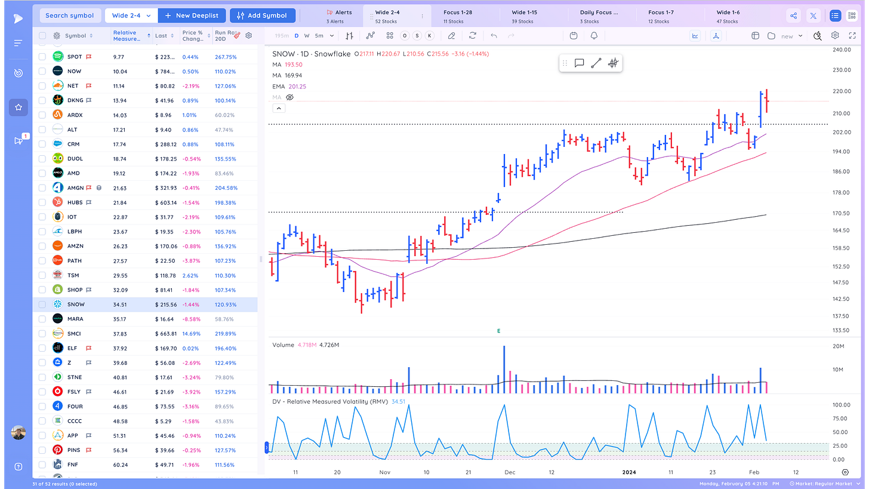Screen dimensions: 869x489
Task: Switch to the Alerts tab
Action: [339, 16]
